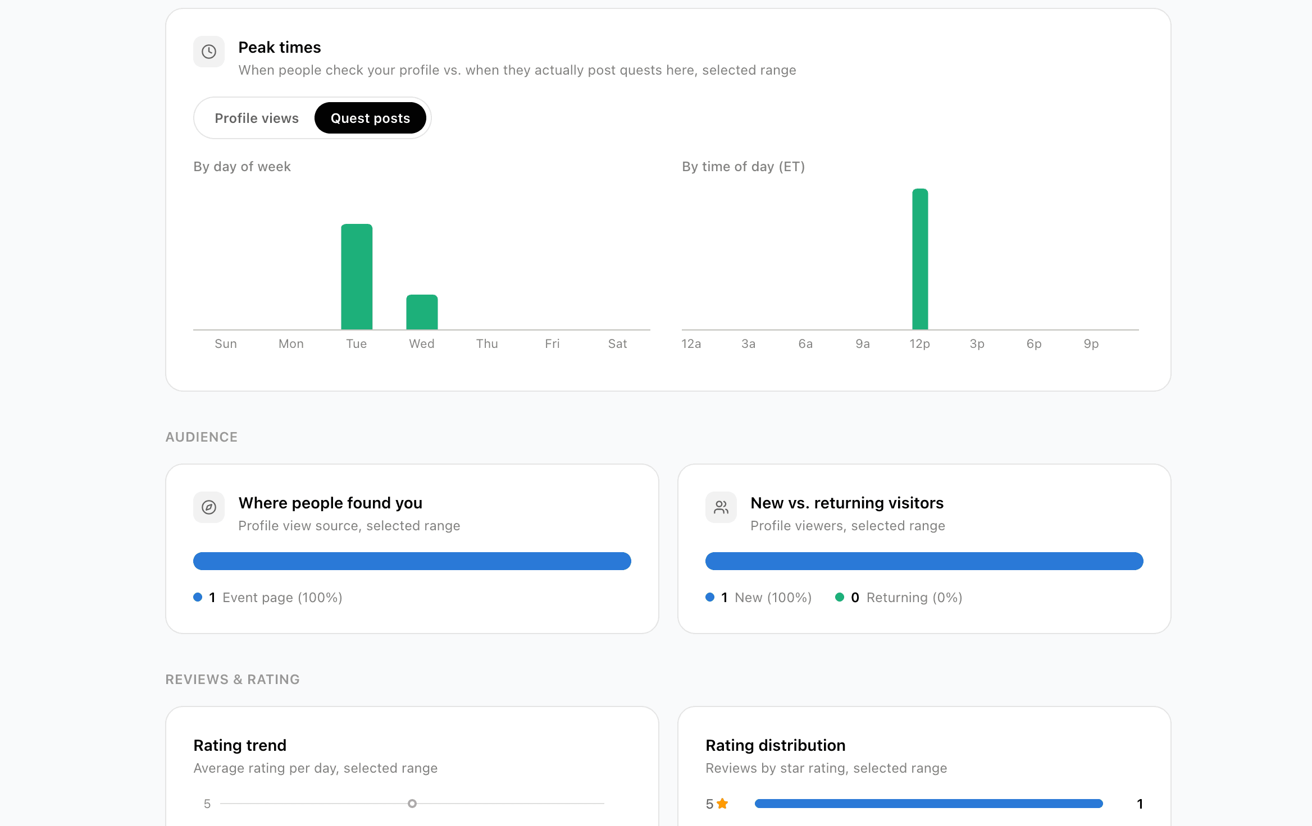Switch to the Profile views tab
The width and height of the screenshot is (1312, 826).
(257, 118)
